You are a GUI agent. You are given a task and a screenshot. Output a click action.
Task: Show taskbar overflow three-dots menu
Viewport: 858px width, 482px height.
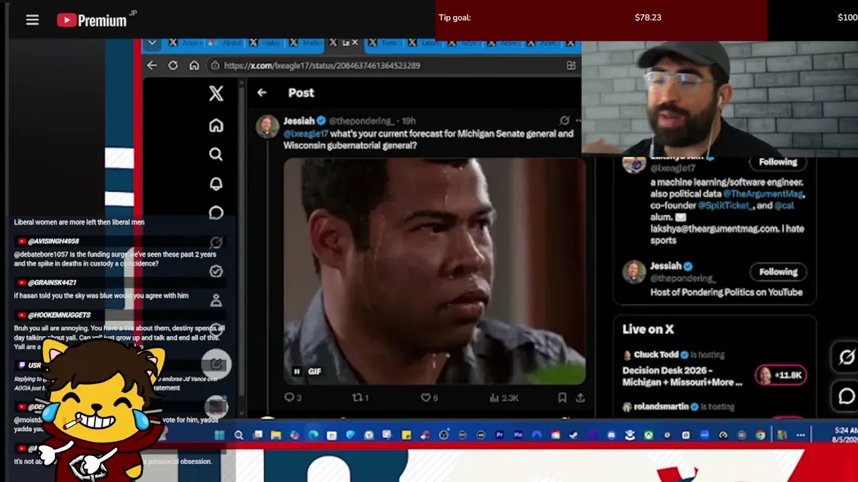[x=800, y=435]
